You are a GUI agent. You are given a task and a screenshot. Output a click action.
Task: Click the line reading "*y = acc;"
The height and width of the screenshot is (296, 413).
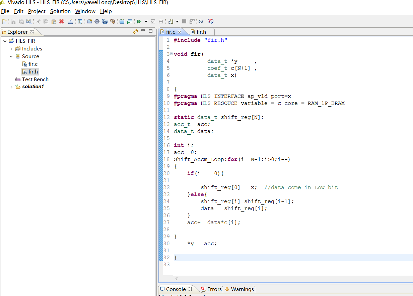[202, 244]
